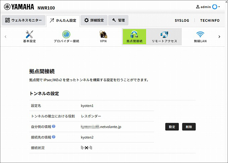Screen dimensions: 228x163
Task: Open the プロバイダー接続 globe icon
Action: coord(66,34)
